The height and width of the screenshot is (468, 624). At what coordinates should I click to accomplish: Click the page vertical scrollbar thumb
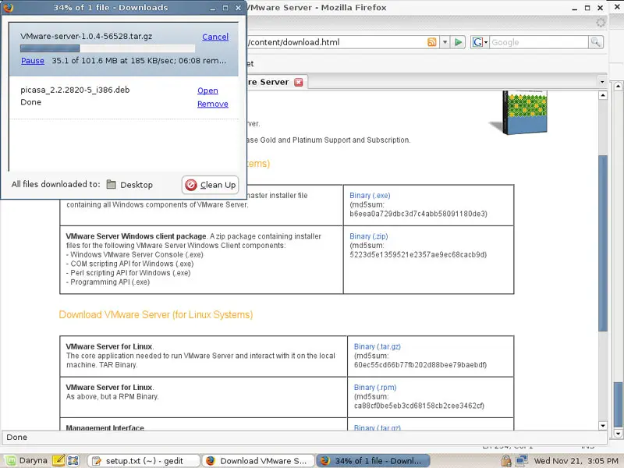tap(602, 243)
